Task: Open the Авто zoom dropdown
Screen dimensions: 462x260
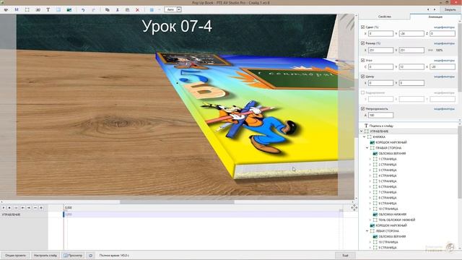Action: pyautogui.click(x=179, y=9)
